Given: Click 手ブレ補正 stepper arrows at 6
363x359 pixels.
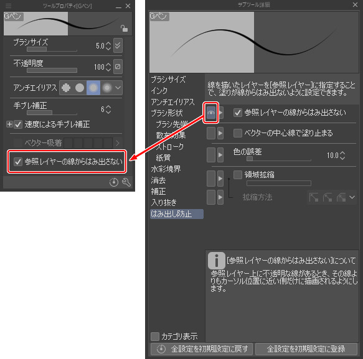Looking at the screenshot, I should coord(108,110).
